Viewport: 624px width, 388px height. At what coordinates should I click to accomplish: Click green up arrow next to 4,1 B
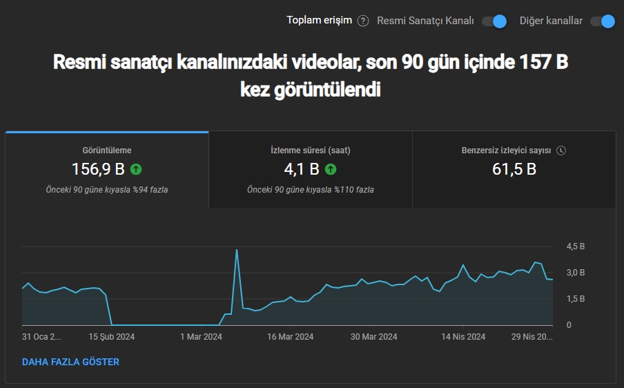pyautogui.click(x=331, y=170)
